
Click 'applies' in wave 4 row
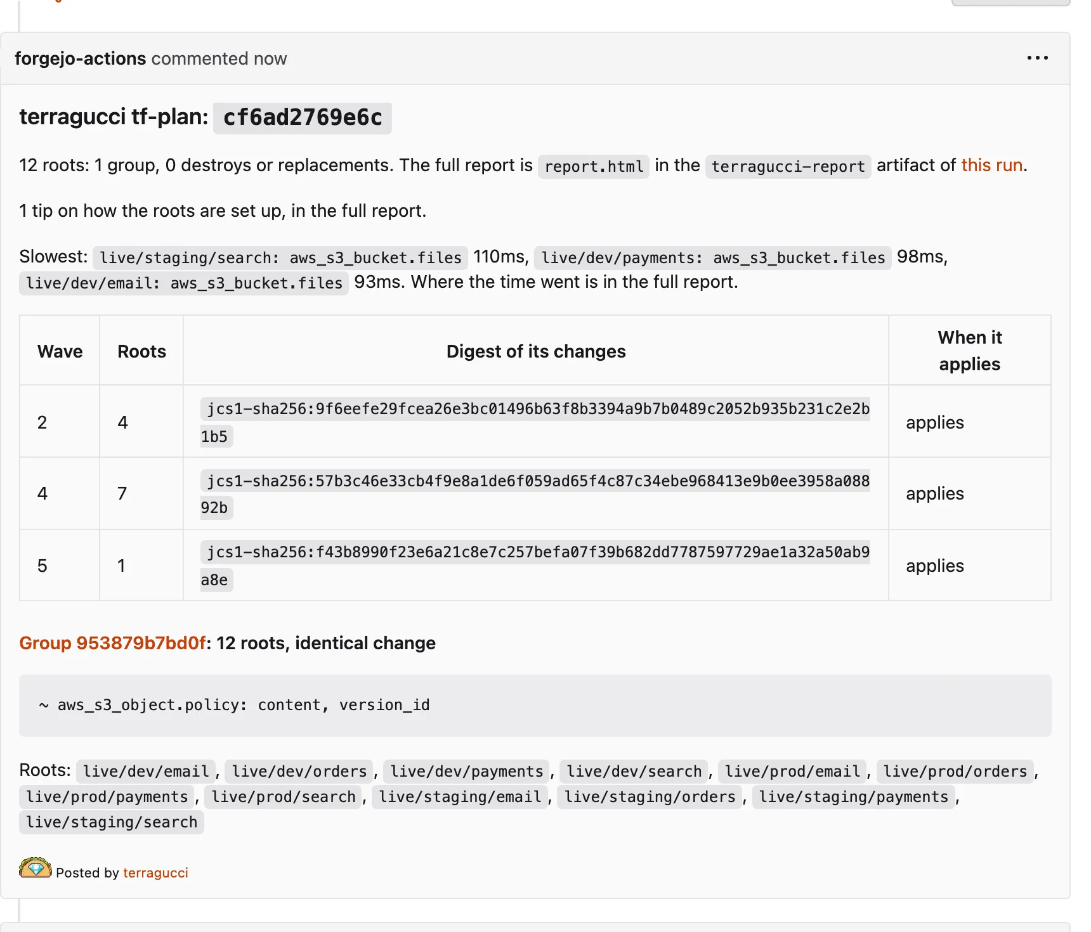coord(935,493)
